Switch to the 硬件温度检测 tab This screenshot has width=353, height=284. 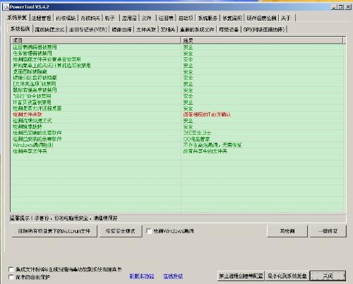pos(261,18)
